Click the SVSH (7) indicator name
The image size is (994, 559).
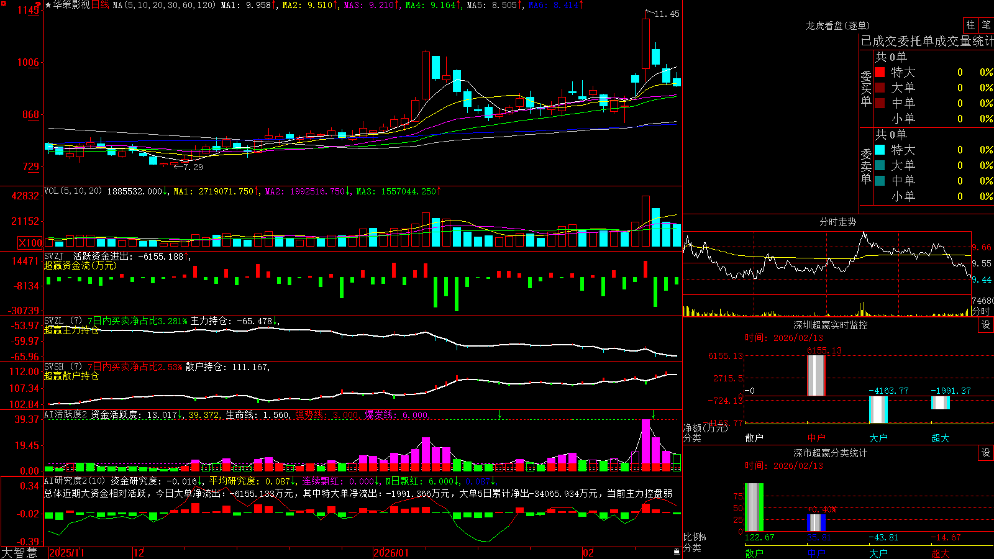(x=63, y=367)
